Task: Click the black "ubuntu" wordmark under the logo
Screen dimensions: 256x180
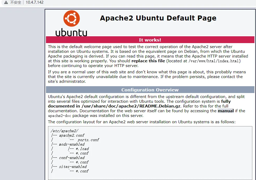Action: [x=71, y=32]
